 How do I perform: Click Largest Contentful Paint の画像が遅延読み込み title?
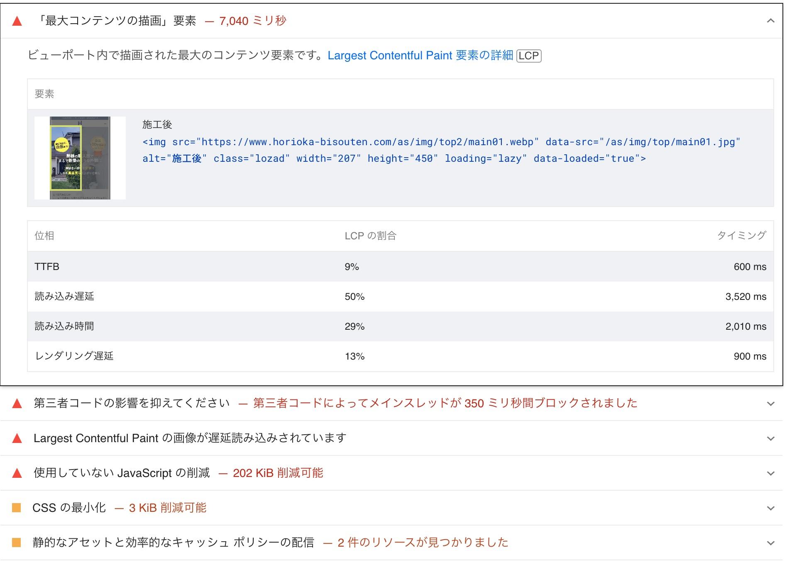[x=190, y=438]
